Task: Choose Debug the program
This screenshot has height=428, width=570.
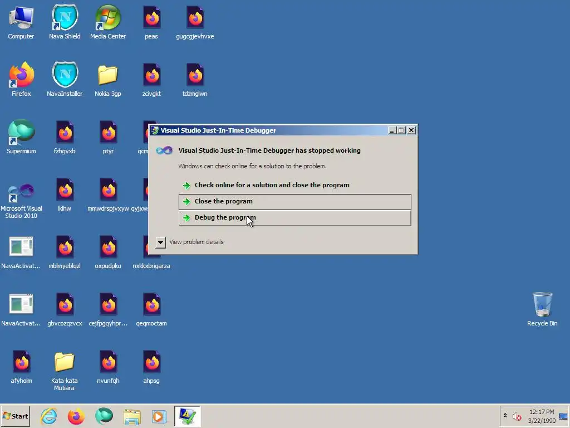Action: [x=295, y=218]
